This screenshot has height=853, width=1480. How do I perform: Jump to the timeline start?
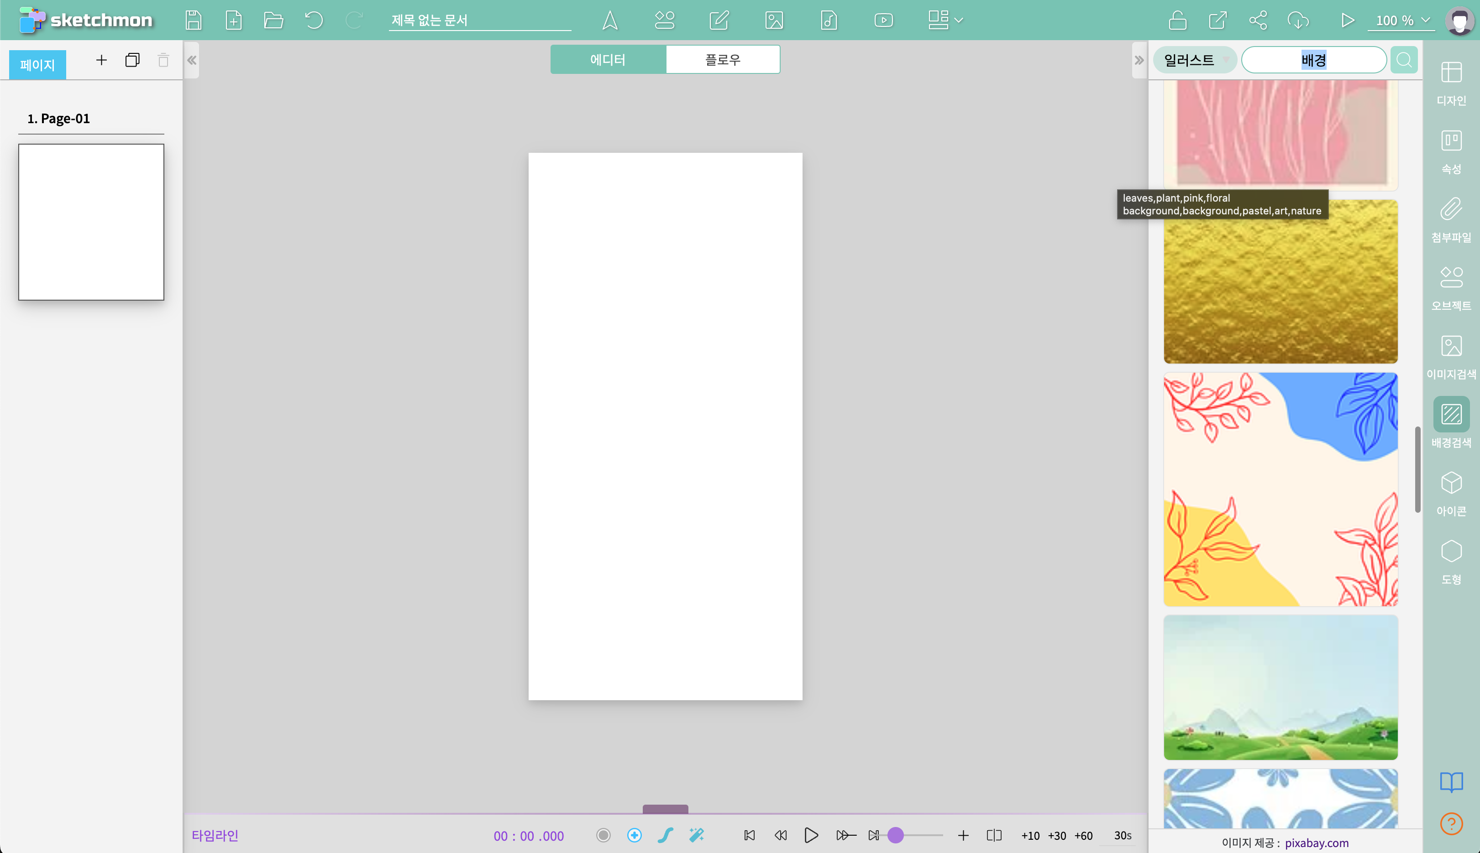tap(749, 835)
